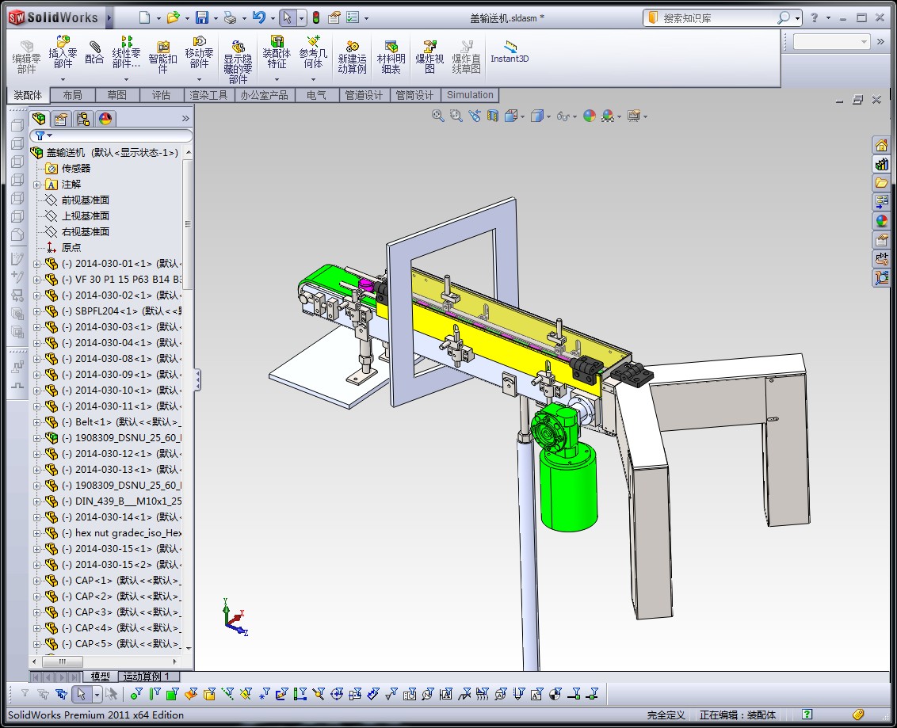Click Reference Geometry tool
This screenshot has height=728, width=897.
tap(313, 52)
